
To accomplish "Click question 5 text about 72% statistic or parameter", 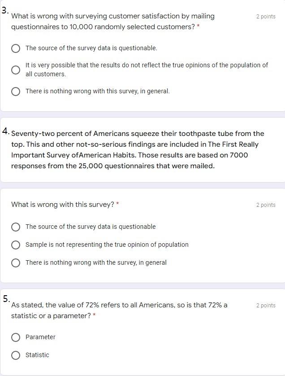I will (x=119, y=310).
